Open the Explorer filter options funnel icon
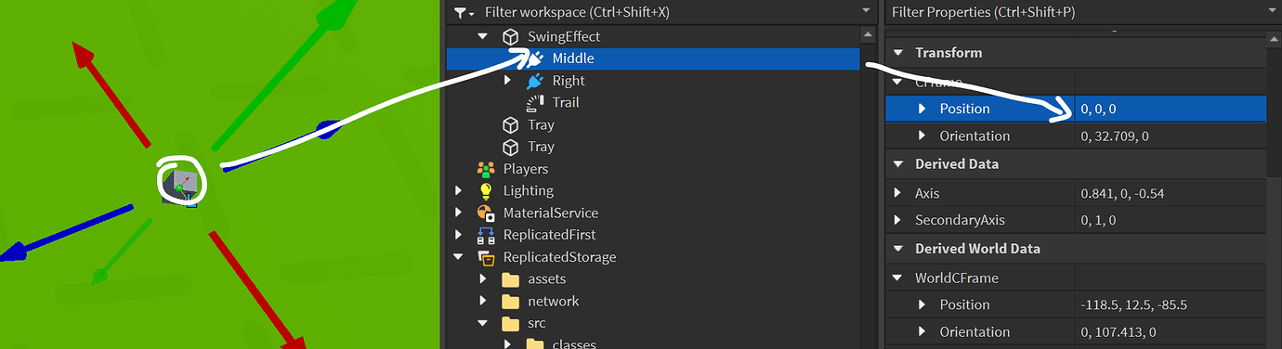The image size is (1282, 349). [463, 12]
